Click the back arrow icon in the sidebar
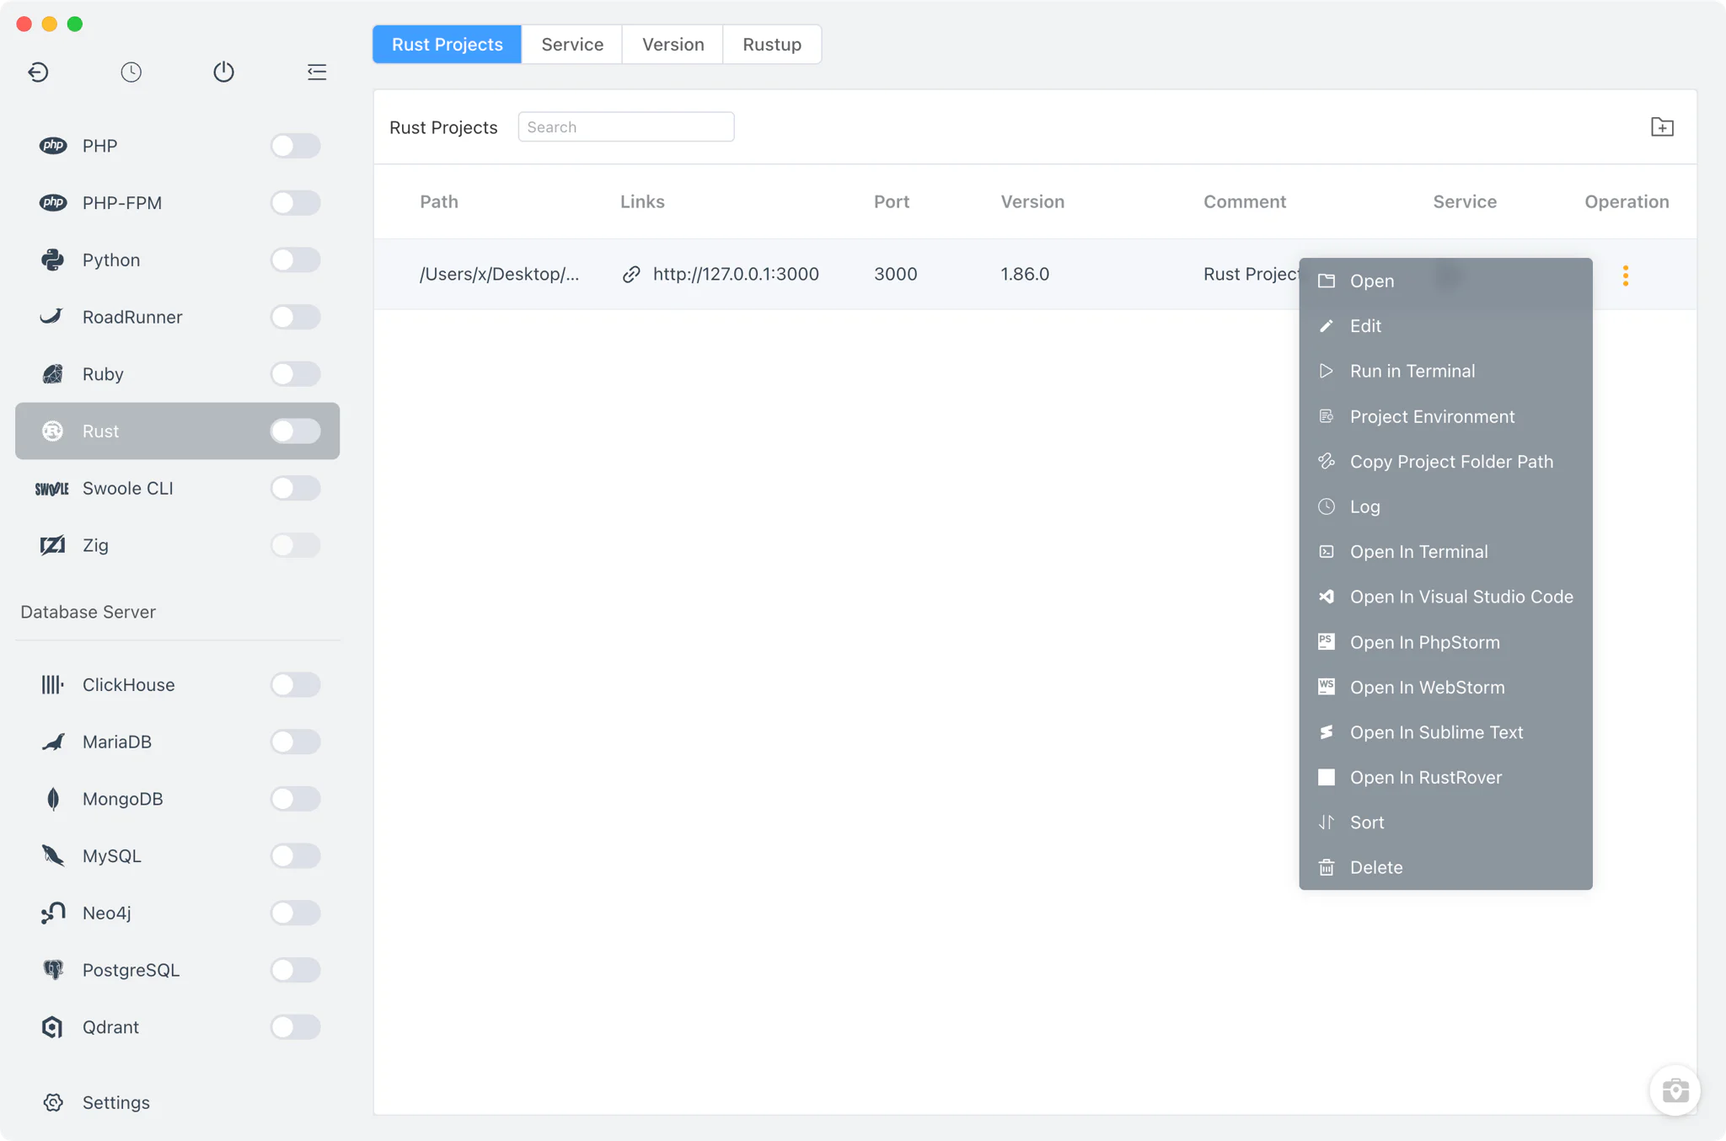Image resolution: width=1726 pixels, height=1141 pixels. [38, 72]
